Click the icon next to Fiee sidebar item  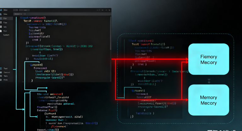(2, 14)
